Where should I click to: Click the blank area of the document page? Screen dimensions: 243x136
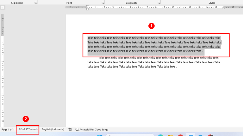tap(154, 99)
